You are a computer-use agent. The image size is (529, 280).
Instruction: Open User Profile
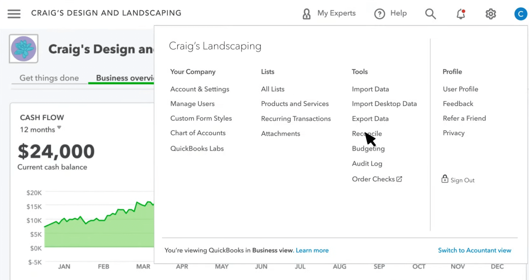click(x=461, y=89)
